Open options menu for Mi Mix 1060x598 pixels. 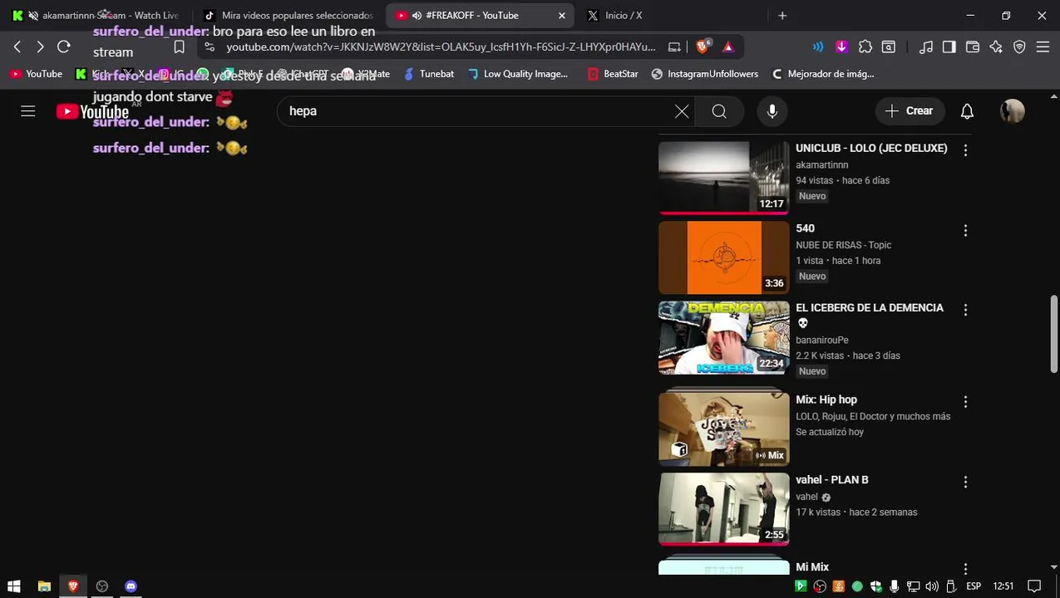[965, 569]
